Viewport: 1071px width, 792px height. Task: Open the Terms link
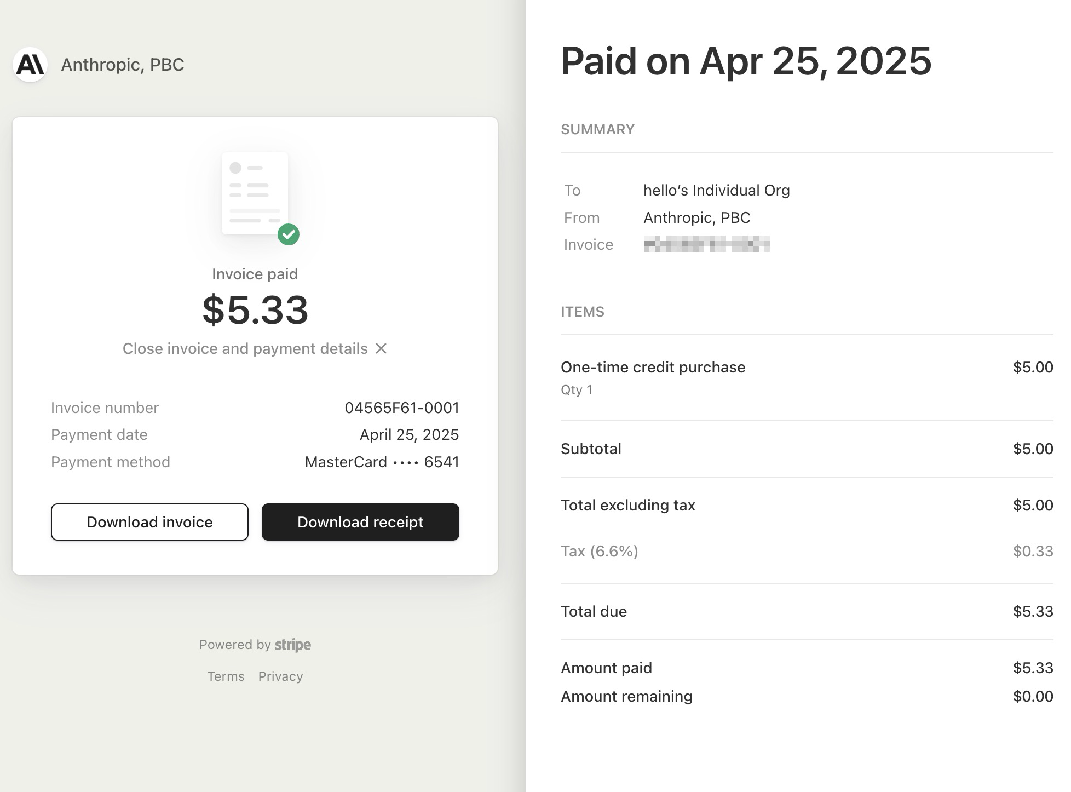226,676
